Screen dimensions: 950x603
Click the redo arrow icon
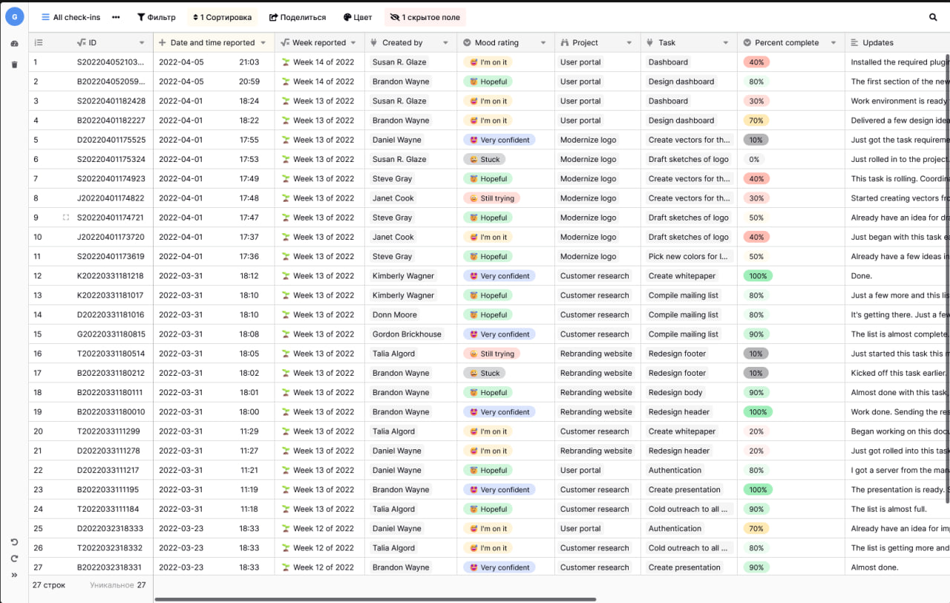(x=14, y=558)
